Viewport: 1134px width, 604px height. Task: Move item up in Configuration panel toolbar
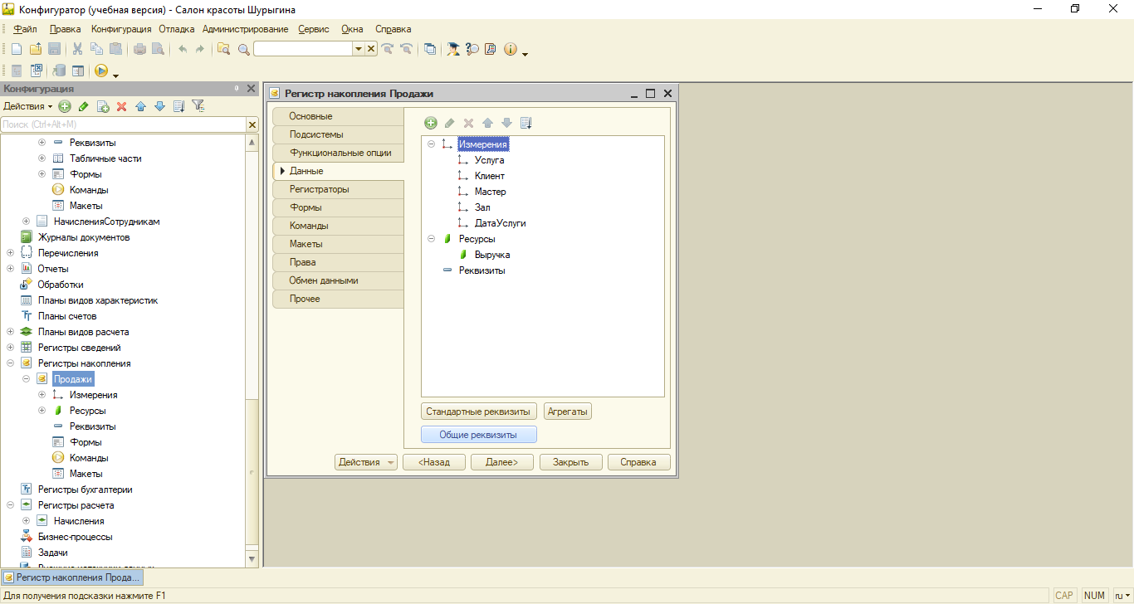click(x=140, y=106)
